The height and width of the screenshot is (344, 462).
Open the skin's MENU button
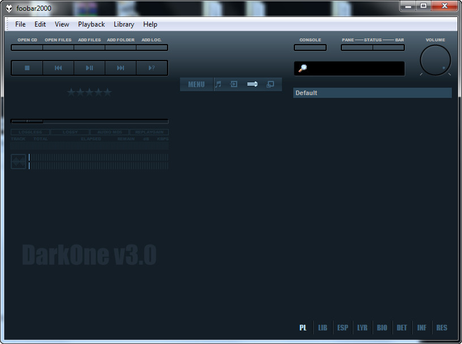click(196, 84)
